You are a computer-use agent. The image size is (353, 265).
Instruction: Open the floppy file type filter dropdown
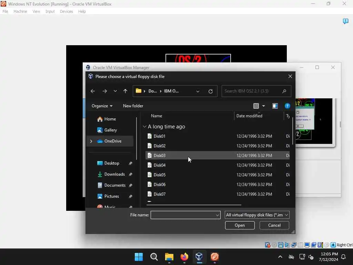[257, 215]
